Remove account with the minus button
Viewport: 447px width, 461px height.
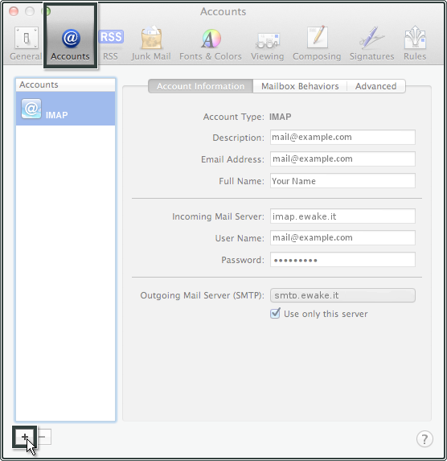pyautogui.click(x=43, y=437)
